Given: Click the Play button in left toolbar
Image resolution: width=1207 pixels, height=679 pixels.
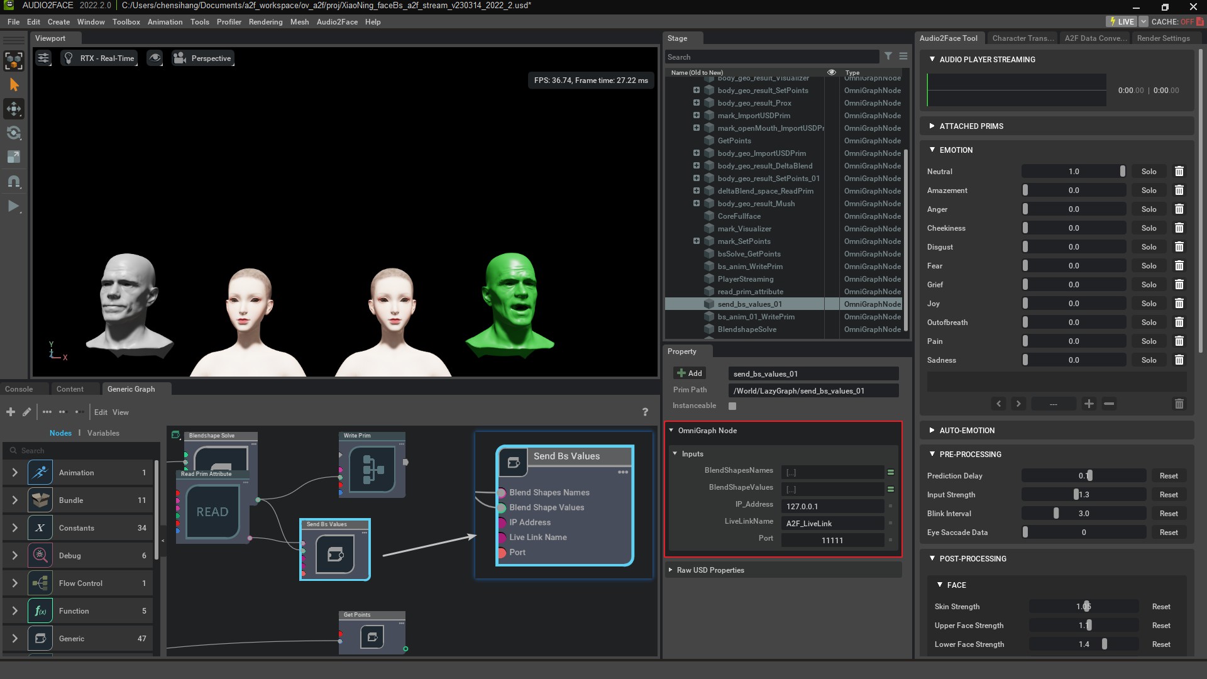Looking at the screenshot, I should click(14, 206).
